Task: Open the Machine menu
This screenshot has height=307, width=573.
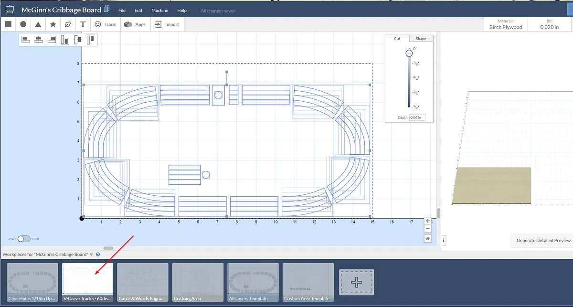Action: click(159, 11)
